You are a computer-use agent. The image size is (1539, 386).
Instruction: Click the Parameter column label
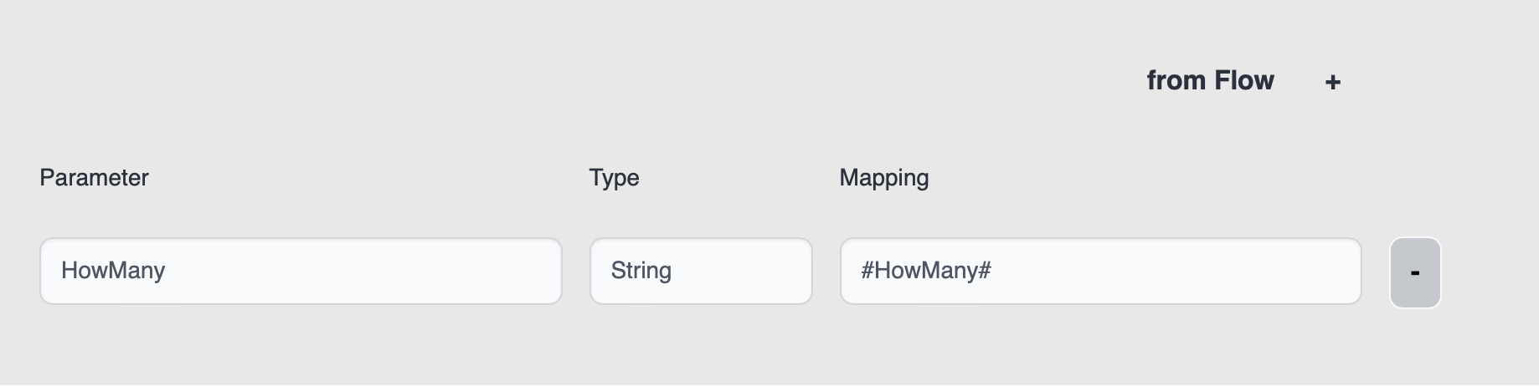(94, 177)
